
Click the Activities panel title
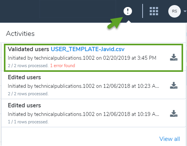pyautogui.click(x=20, y=34)
